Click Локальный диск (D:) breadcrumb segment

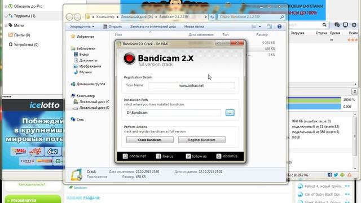click(137, 17)
